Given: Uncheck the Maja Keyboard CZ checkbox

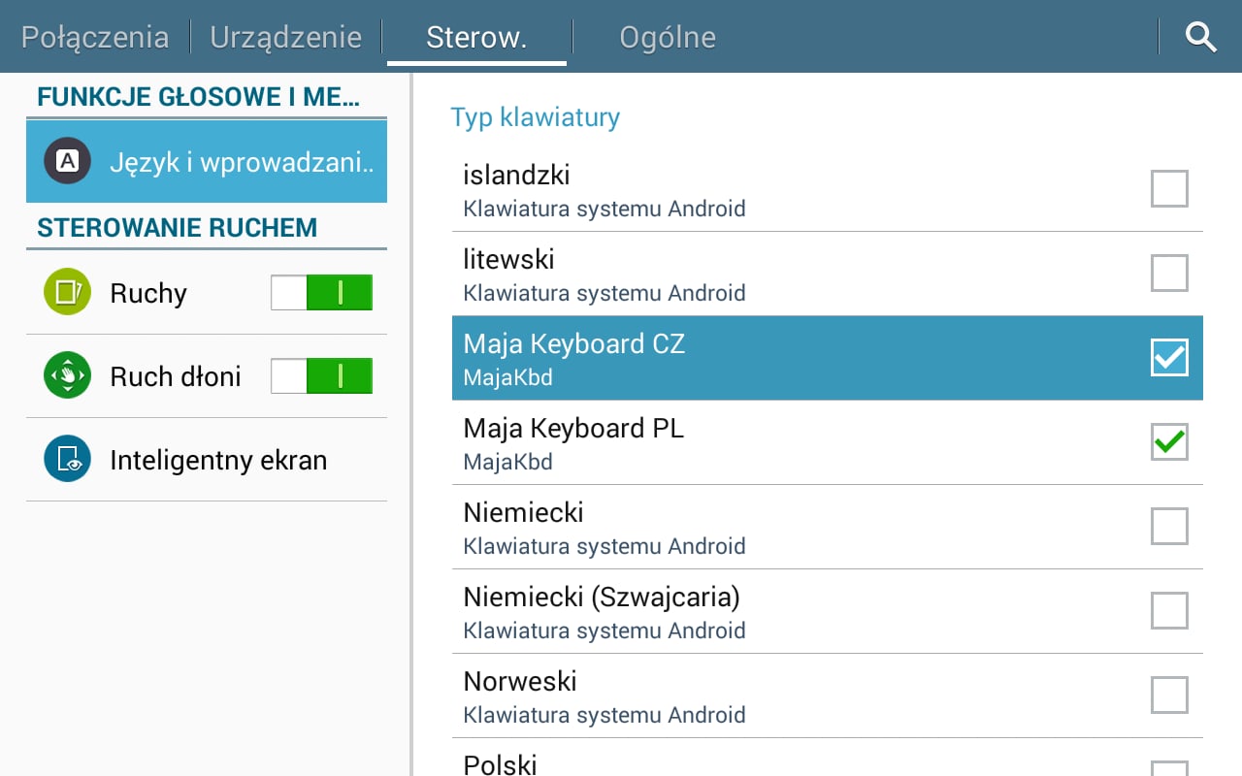Looking at the screenshot, I should tap(1169, 358).
